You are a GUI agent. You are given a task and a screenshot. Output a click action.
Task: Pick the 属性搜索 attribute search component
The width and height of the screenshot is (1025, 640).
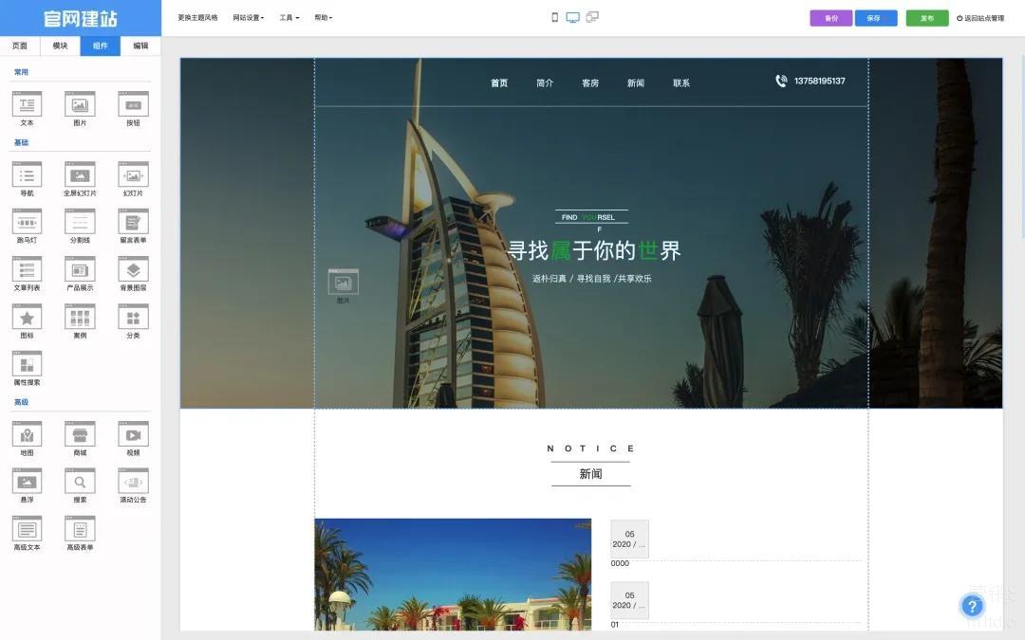pos(27,364)
